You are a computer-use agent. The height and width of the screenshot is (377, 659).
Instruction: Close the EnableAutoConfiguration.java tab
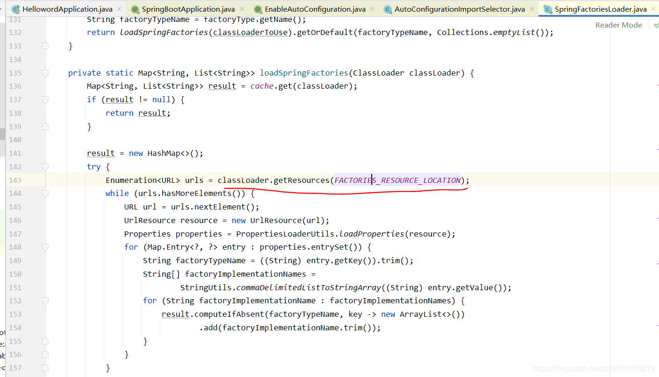[373, 9]
